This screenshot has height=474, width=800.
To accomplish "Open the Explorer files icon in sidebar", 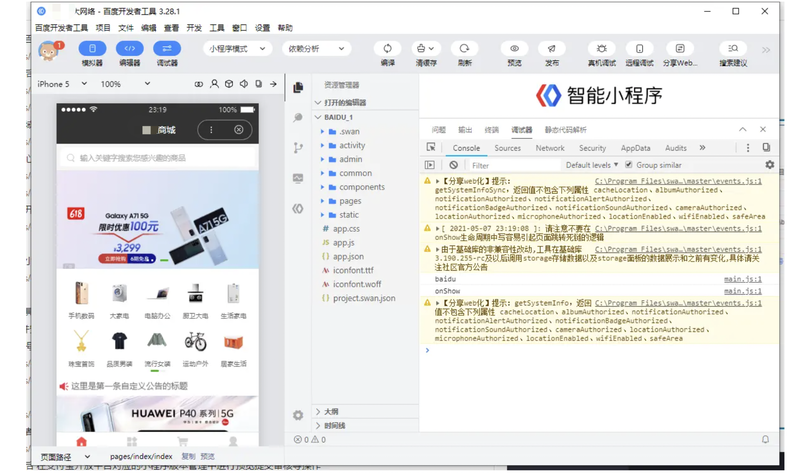I will click(x=298, y=87).
